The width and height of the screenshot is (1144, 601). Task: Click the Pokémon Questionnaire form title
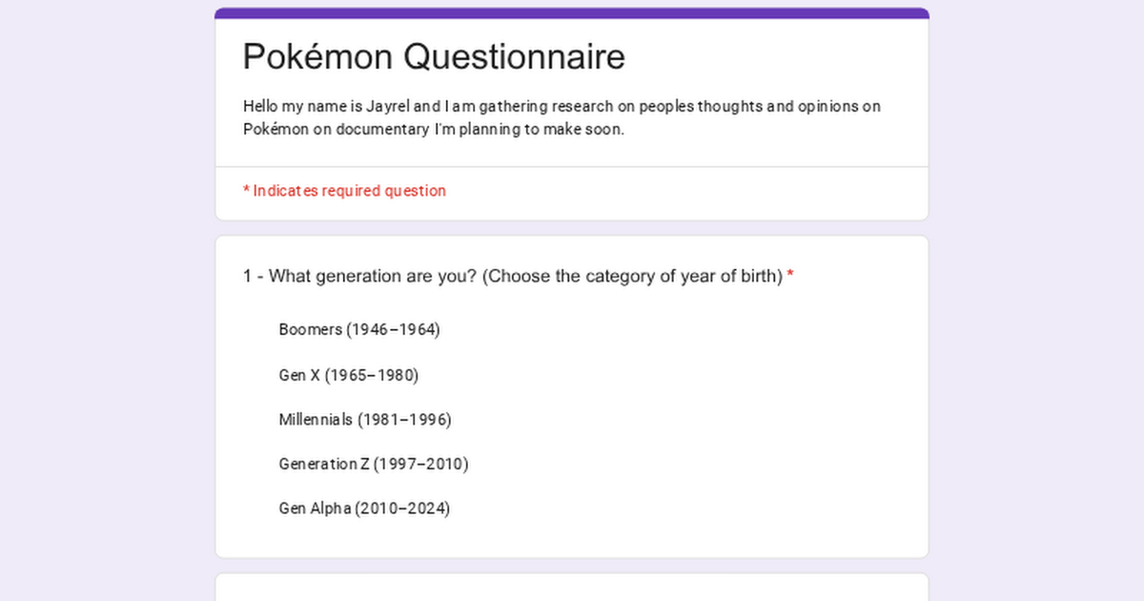[x=434, y=56]
